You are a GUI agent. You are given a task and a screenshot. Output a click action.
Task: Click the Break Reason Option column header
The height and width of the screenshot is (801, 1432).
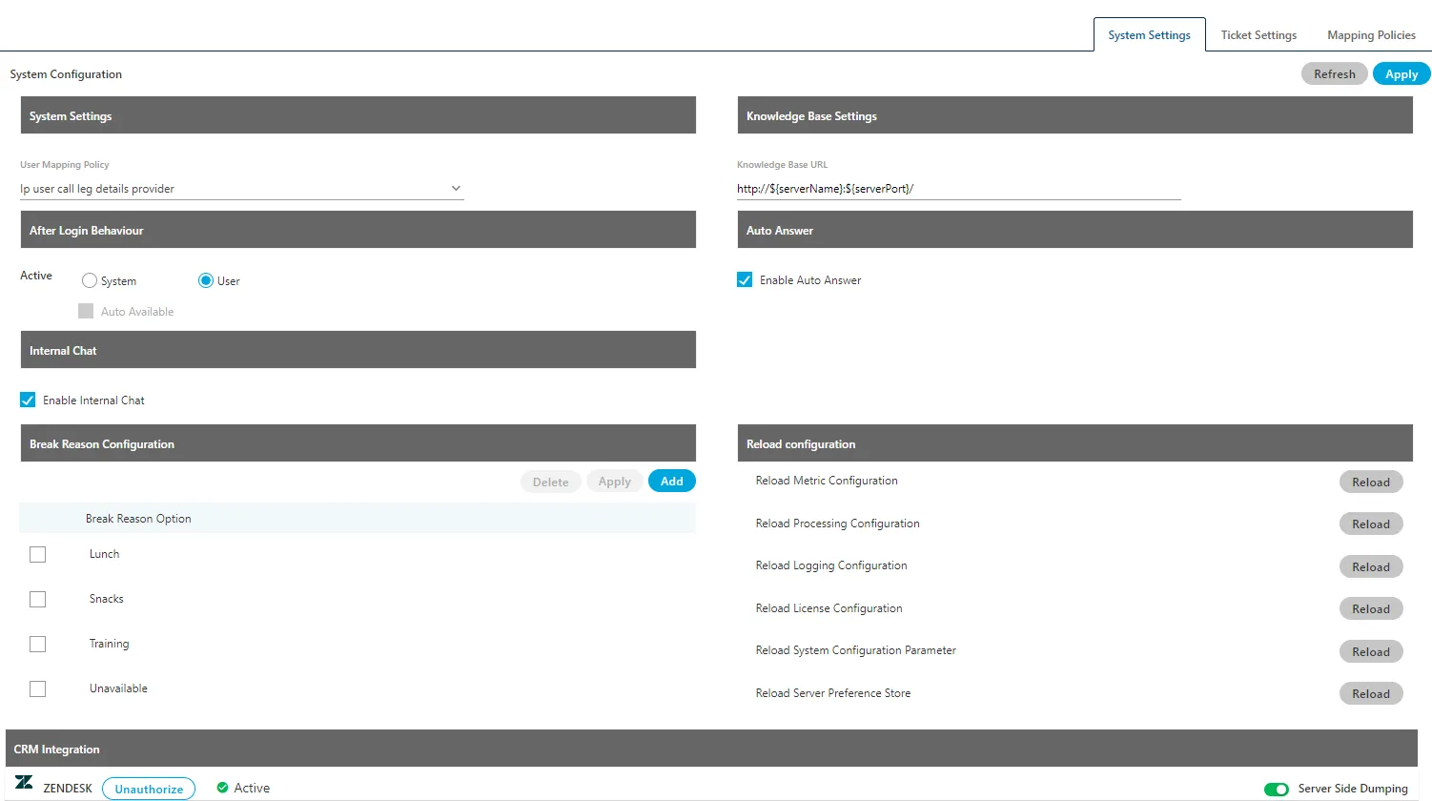[x=138, y=519]
